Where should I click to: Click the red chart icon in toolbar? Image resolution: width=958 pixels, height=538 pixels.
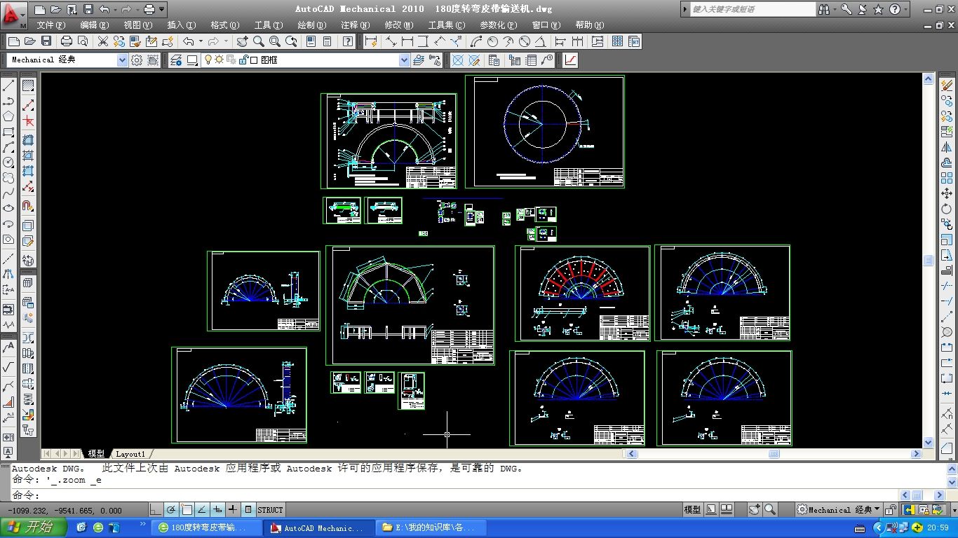(x=570, y=60)
